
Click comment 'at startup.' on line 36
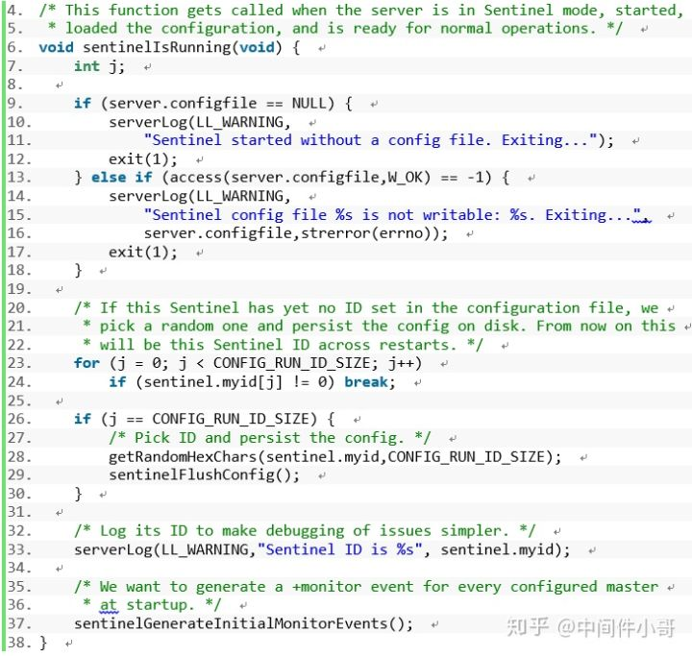coord(146,605)
